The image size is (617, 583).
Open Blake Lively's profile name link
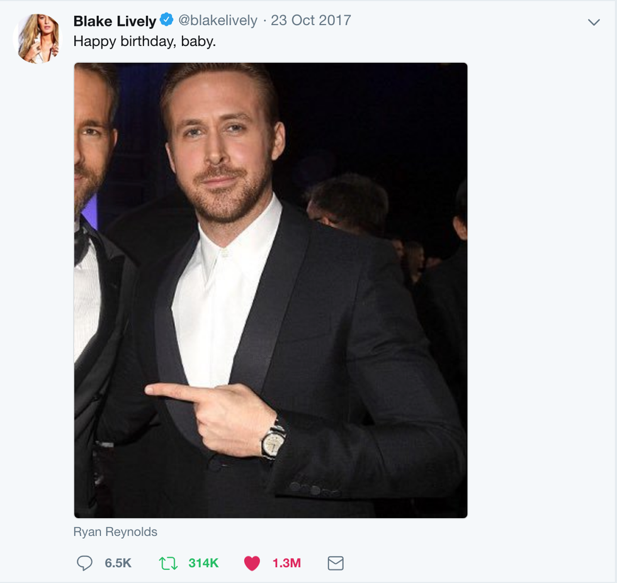point(115,21)
